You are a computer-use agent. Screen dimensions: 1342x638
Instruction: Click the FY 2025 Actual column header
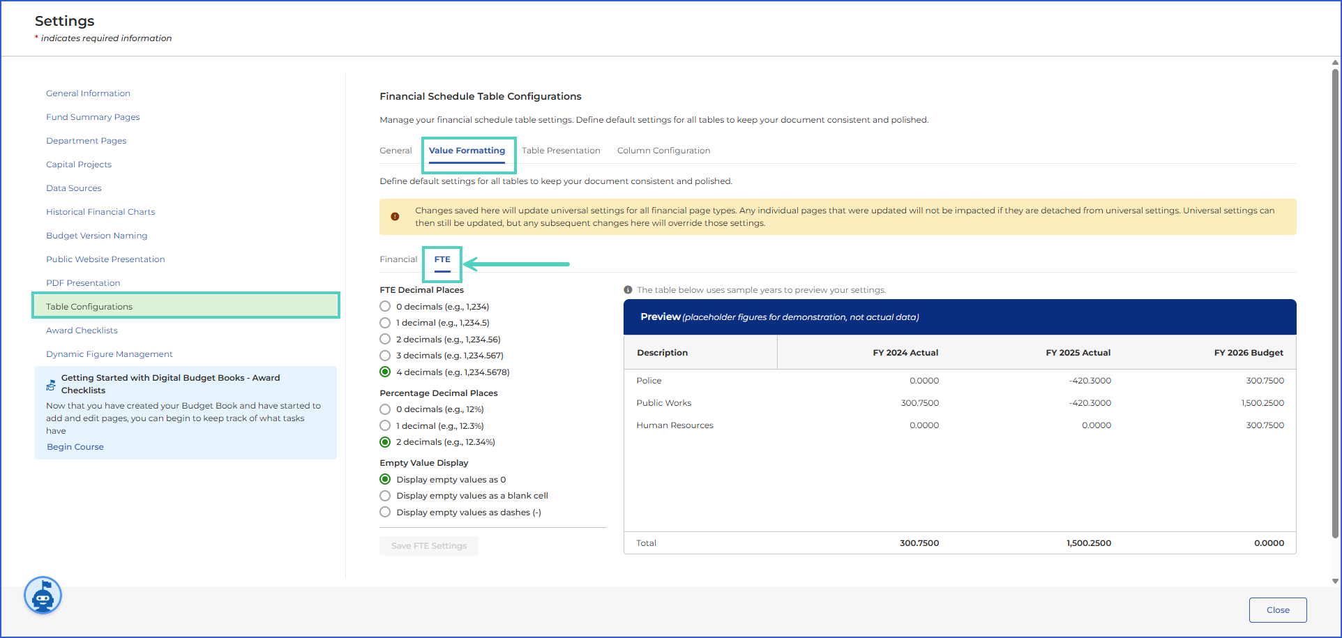click(x=1078, y=353)
